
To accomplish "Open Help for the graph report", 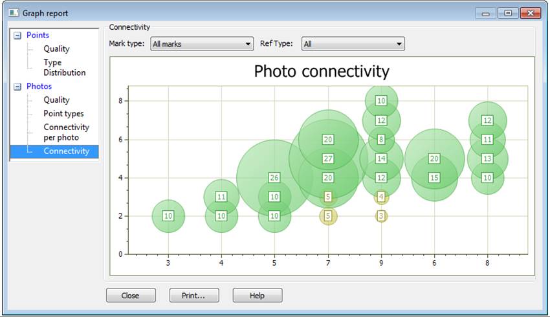I will [257, 296].
